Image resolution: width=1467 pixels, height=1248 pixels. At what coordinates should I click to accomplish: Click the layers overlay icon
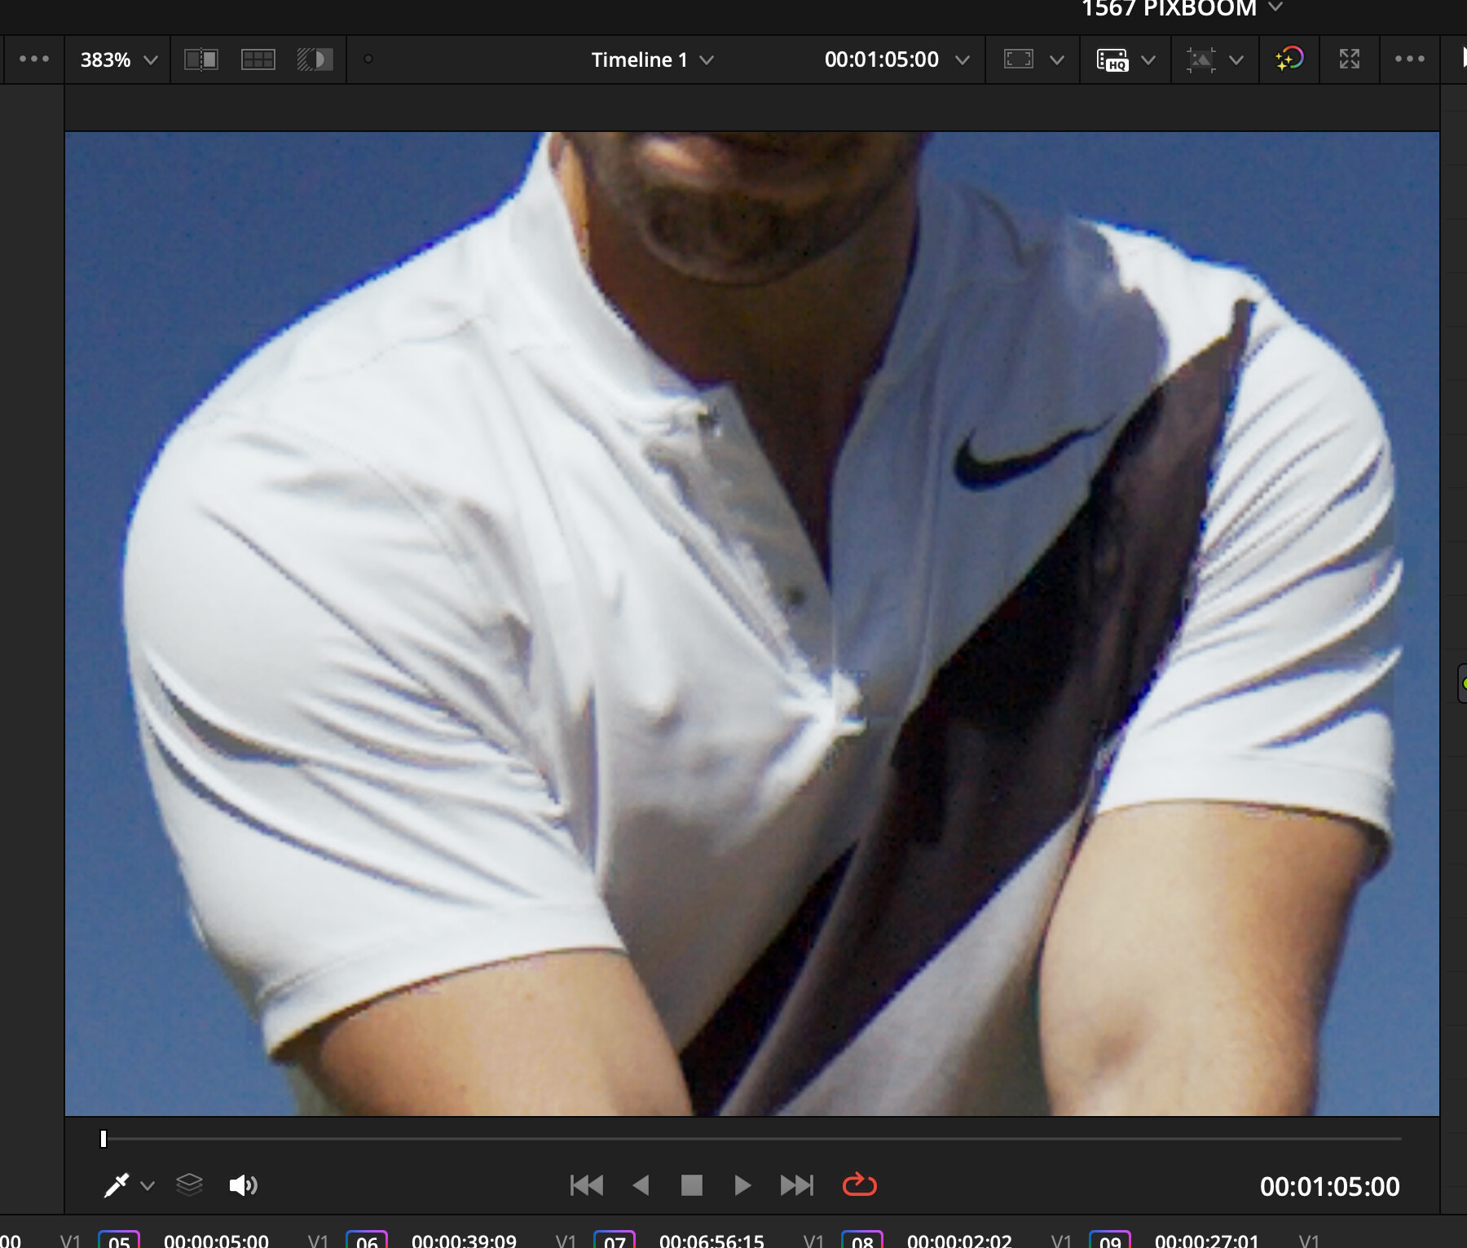coord(189,1184)
